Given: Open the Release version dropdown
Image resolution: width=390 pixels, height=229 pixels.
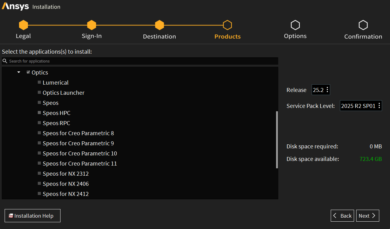Looking at the screenshot, I should coord(321,90).
